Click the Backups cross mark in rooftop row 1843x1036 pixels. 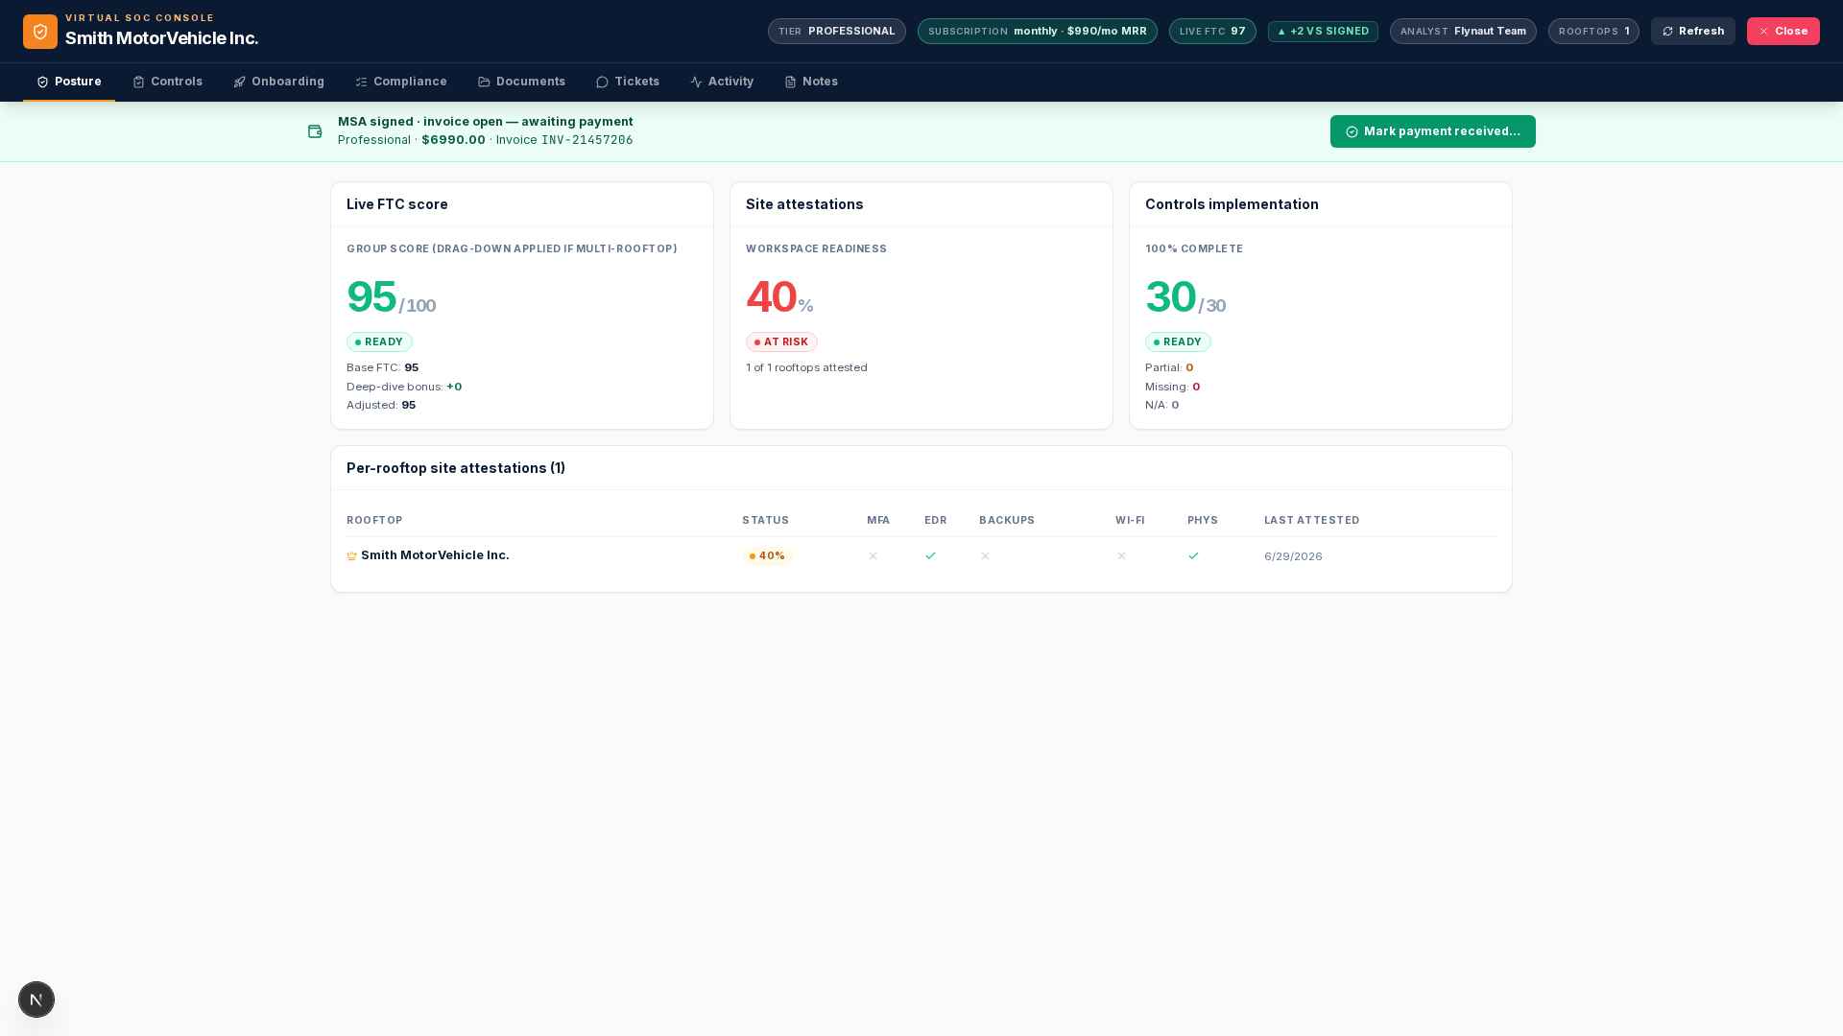tap(985, 556)
